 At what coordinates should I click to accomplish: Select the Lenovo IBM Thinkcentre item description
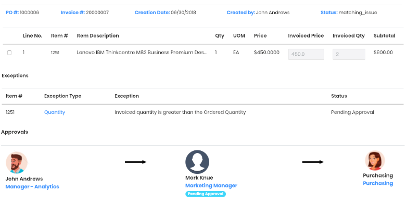(x=142, y=53)
